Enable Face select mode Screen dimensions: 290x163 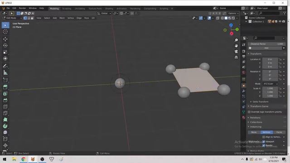coord(32,18)
